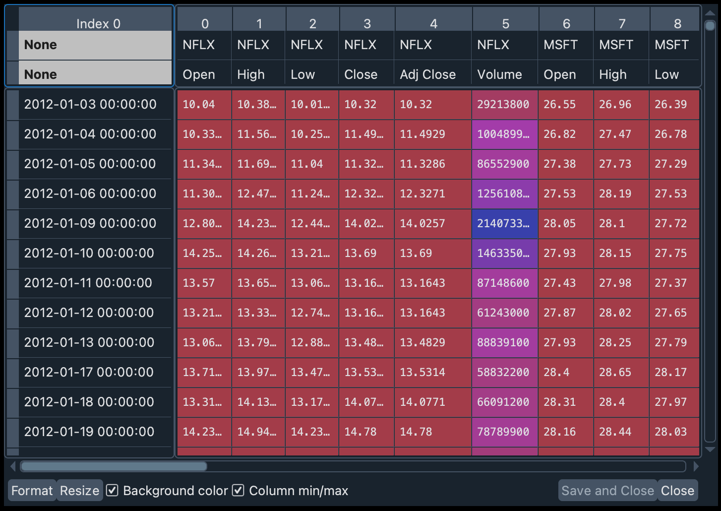The width and height of the screenshot is (721, 511).
Task: Click the Close button
Action: coord(677,490)
